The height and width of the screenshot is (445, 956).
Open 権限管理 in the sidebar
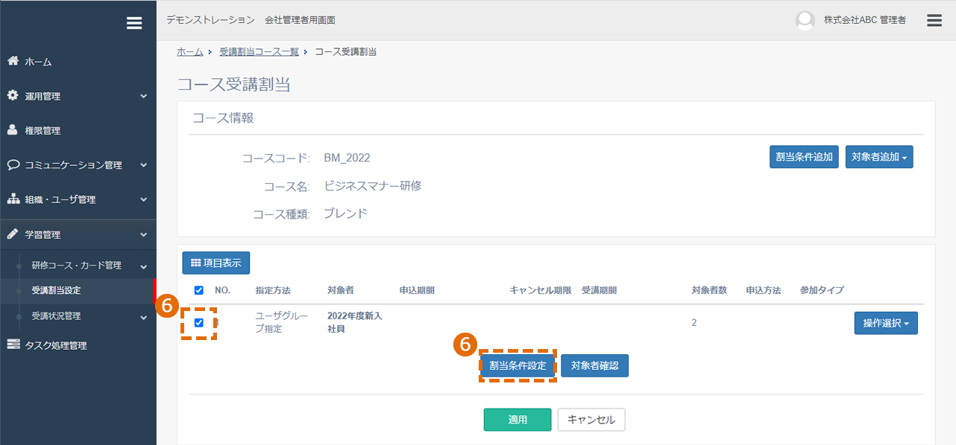[43, 130]
